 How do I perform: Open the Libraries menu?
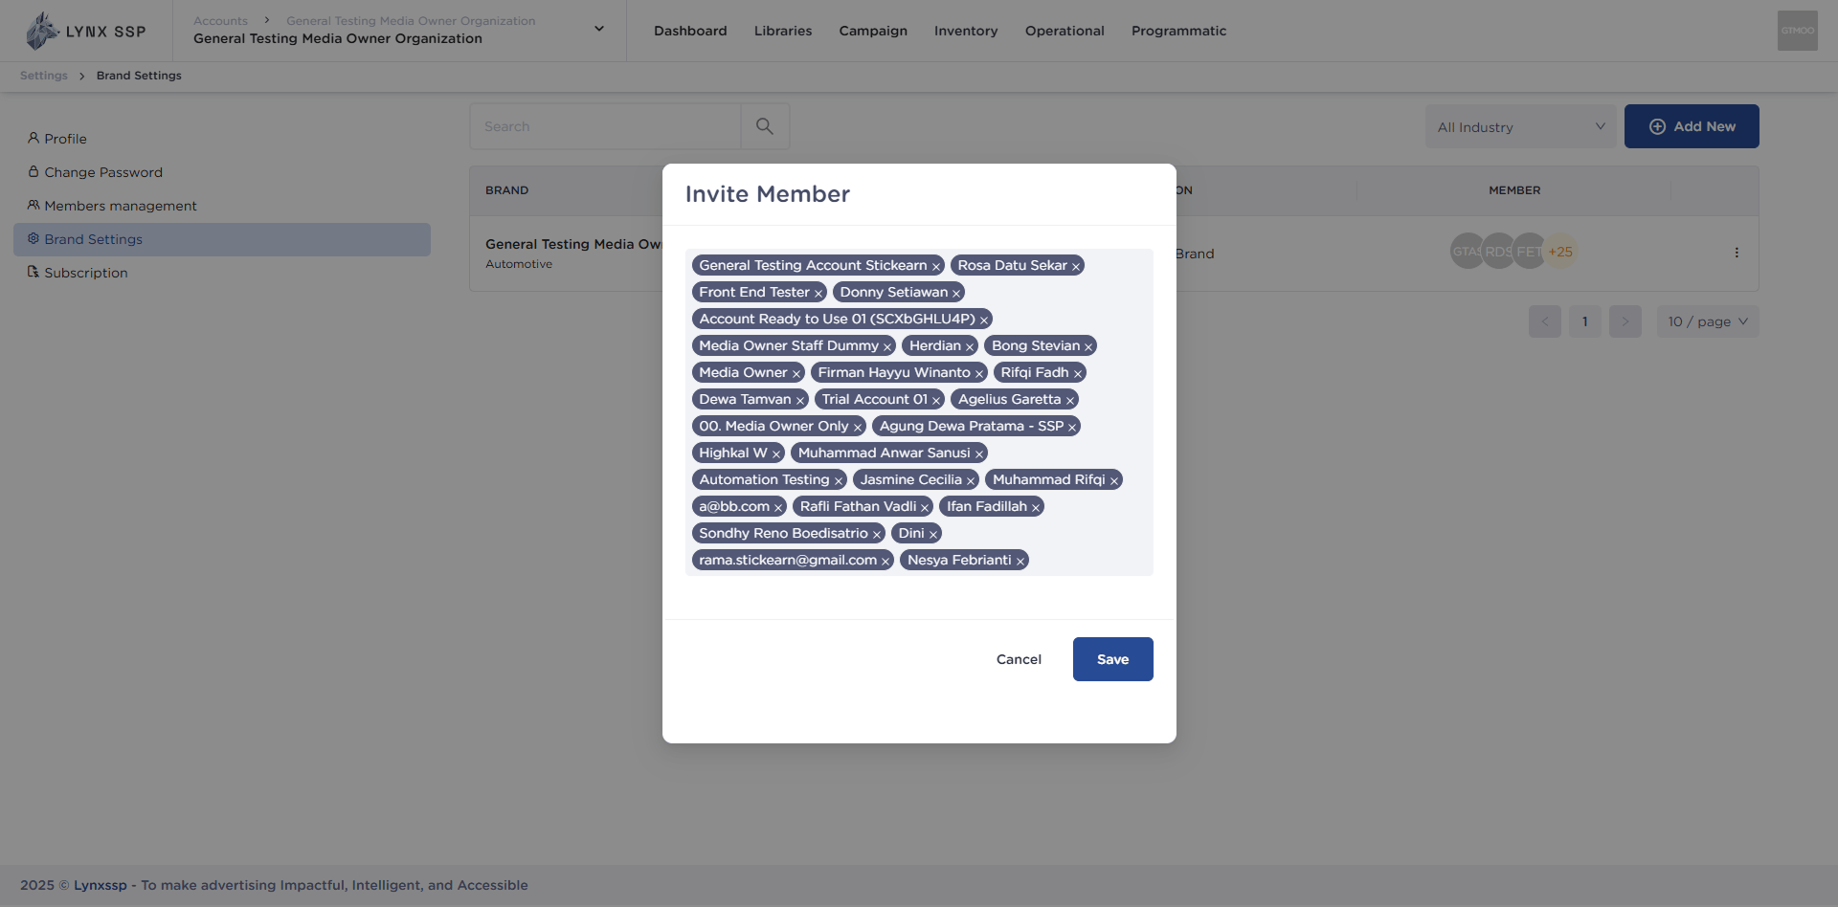783,31
